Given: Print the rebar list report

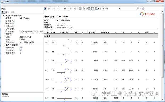Looking at the screenshot, I should 89,8.
